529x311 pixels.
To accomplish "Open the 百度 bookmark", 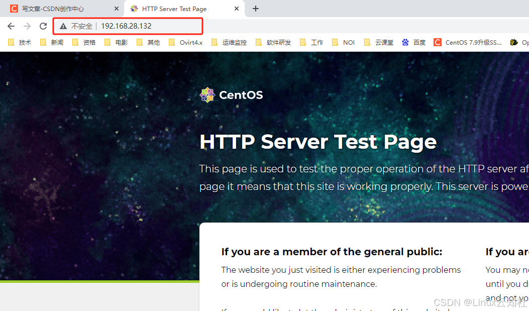I will pos(413,43).
